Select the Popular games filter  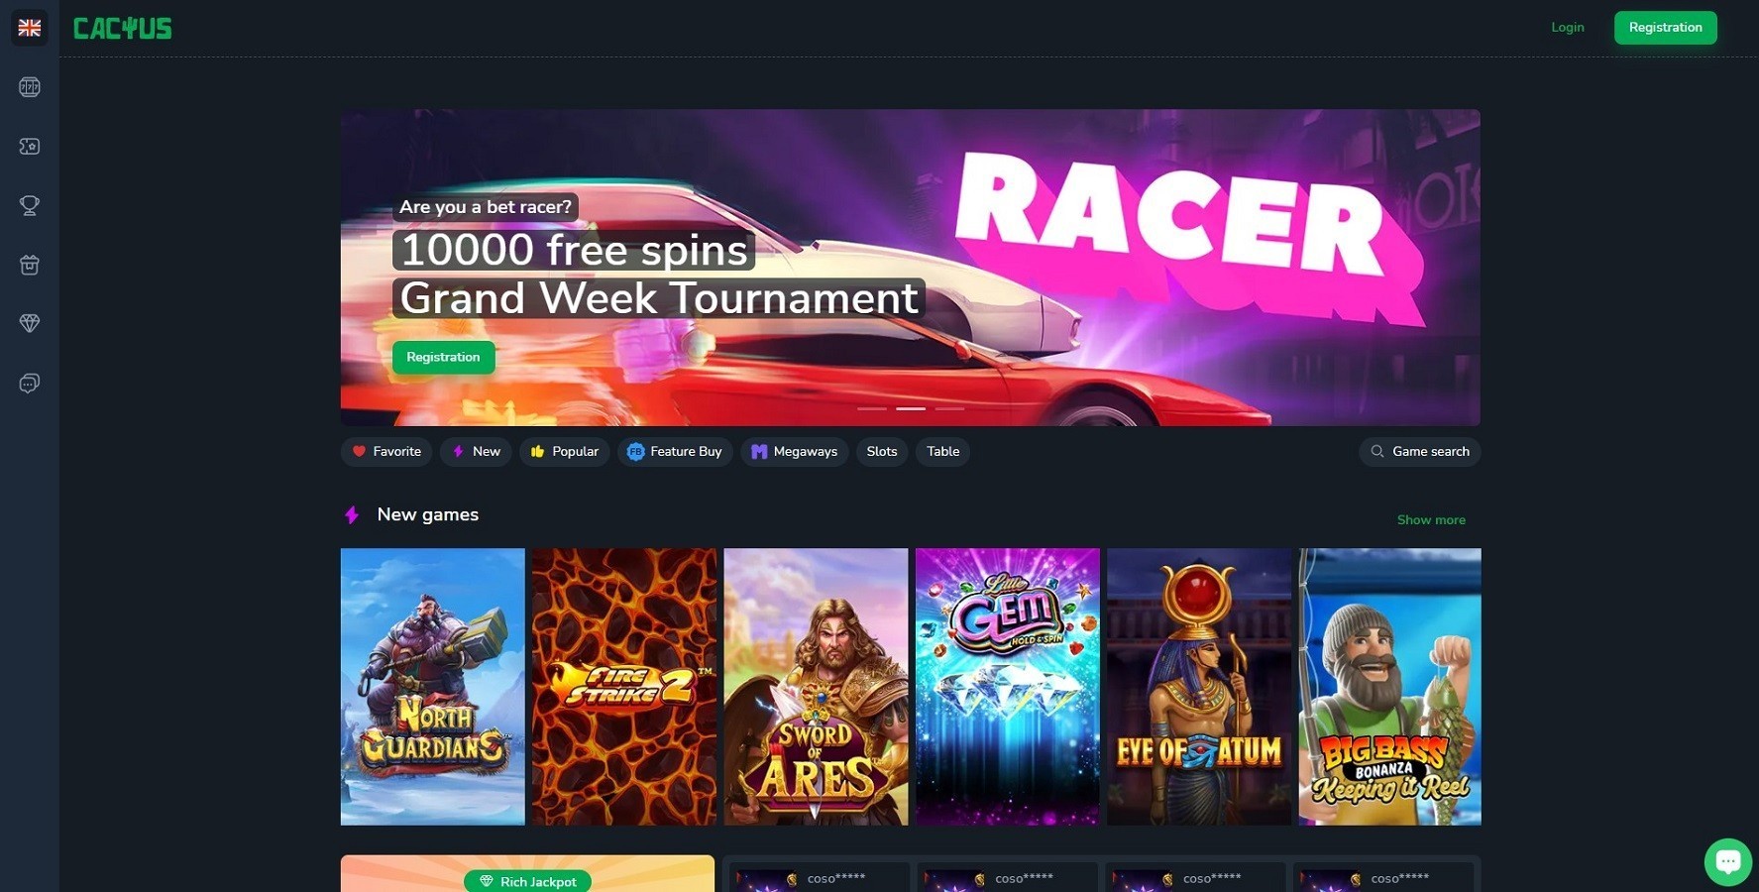[x=565, y=452]
